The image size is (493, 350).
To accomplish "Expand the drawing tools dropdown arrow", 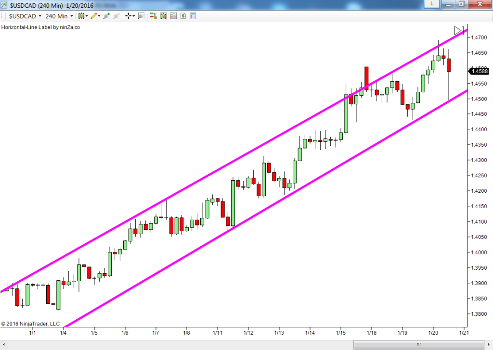I will point(99,16).
